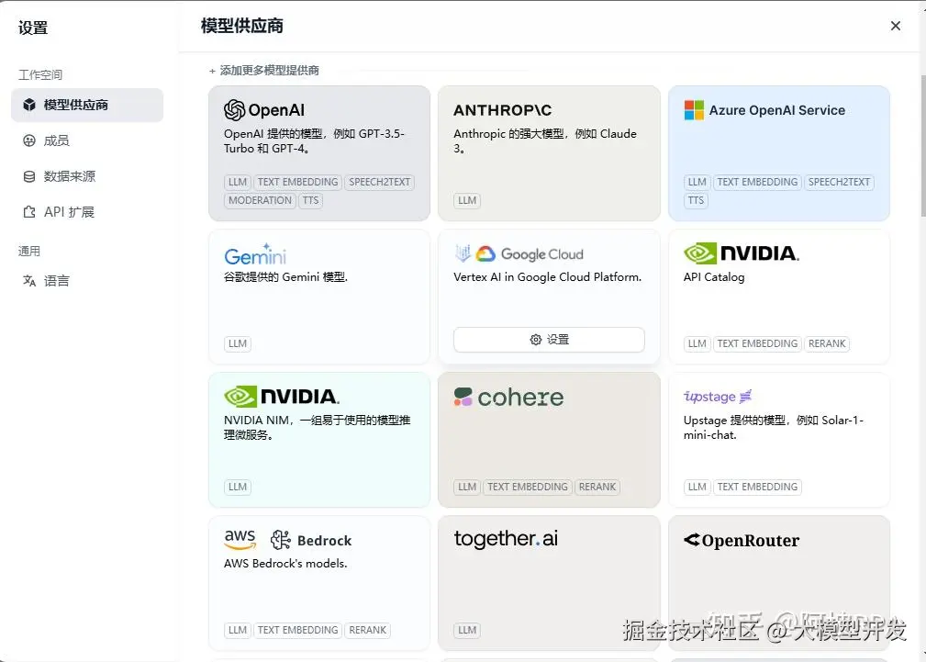Screen dimensions: 926x662
Task: Click Cohere card's RERANK tag
Action: point(597,487)
